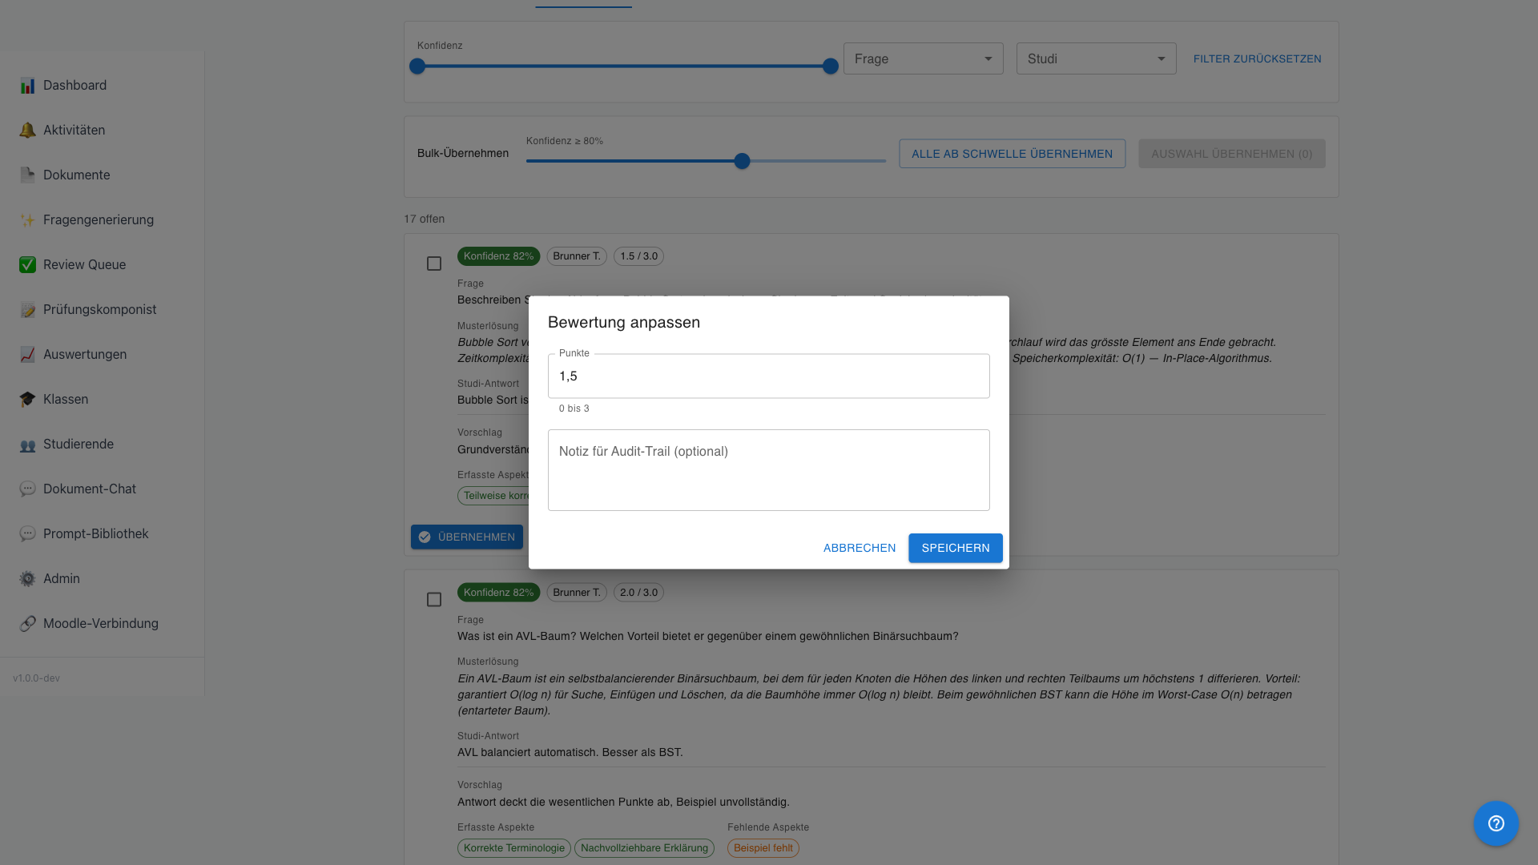This screenshot has width=1538, height=865.
Task: Select the Bubble Sort review item checkbox
Action: (434, 264)
